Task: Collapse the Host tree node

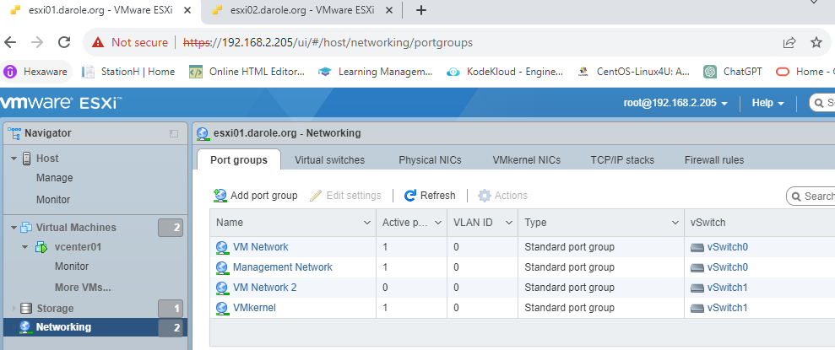Action: pyautogui.click(x=14, y=159)
